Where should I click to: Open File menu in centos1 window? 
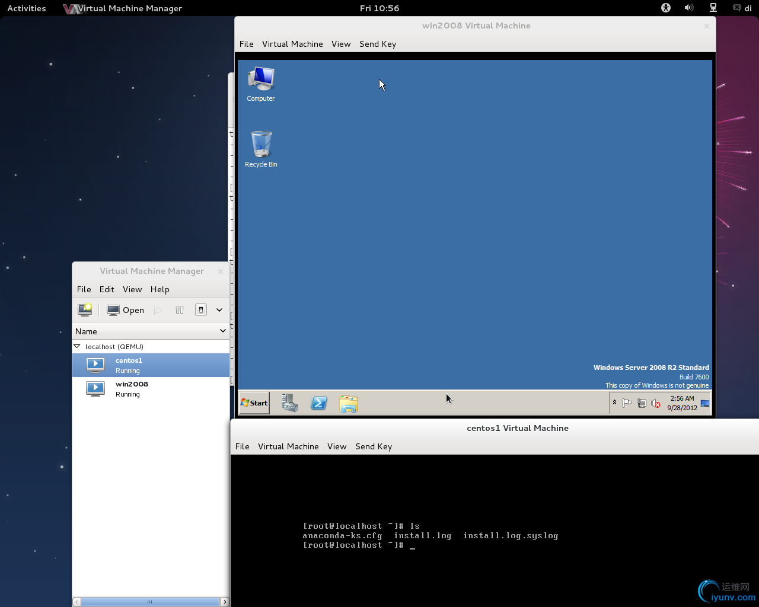coord(243,446)
